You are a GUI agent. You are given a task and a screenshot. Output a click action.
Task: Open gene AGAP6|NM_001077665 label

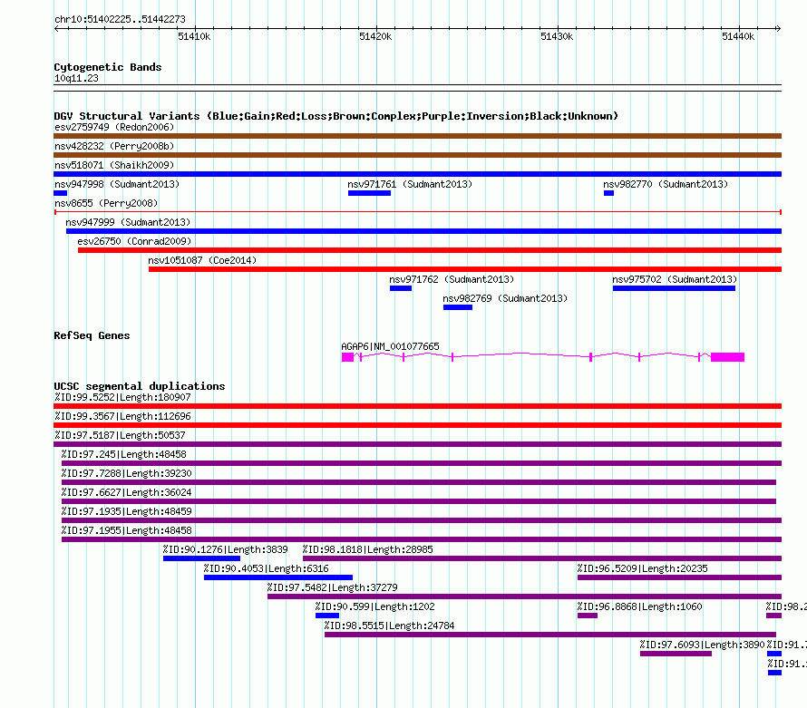[390, 346]
